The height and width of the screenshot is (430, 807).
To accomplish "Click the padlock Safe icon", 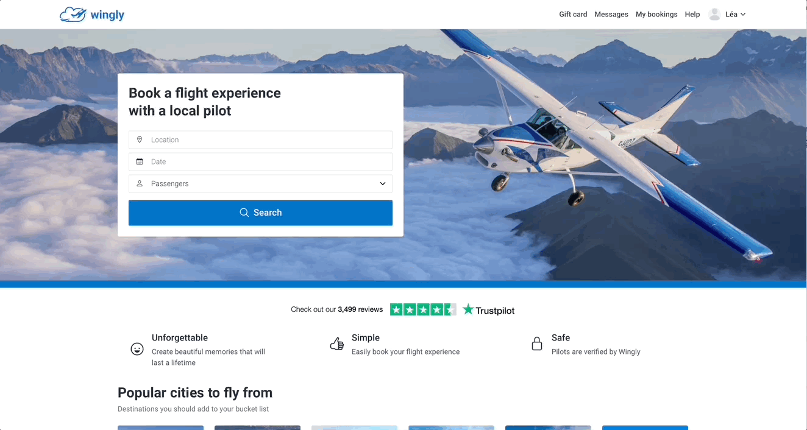I will tap(537, 344).
